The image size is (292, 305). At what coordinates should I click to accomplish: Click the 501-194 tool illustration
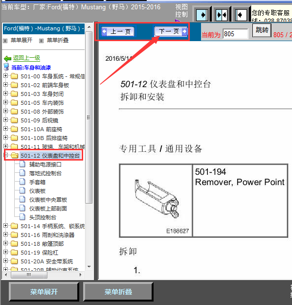[157, 198]
